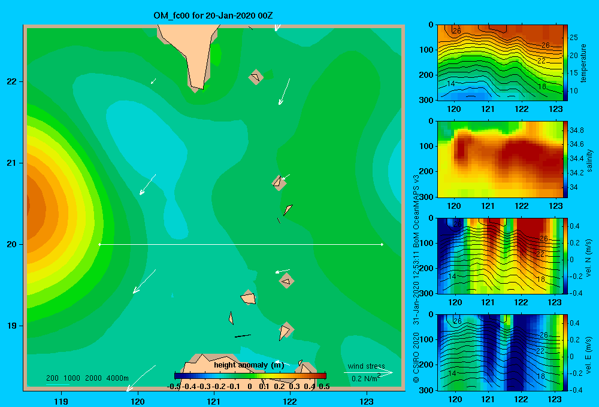Click the western endpoint marker of the transect line
599x407 pixels.
point(99,244)
